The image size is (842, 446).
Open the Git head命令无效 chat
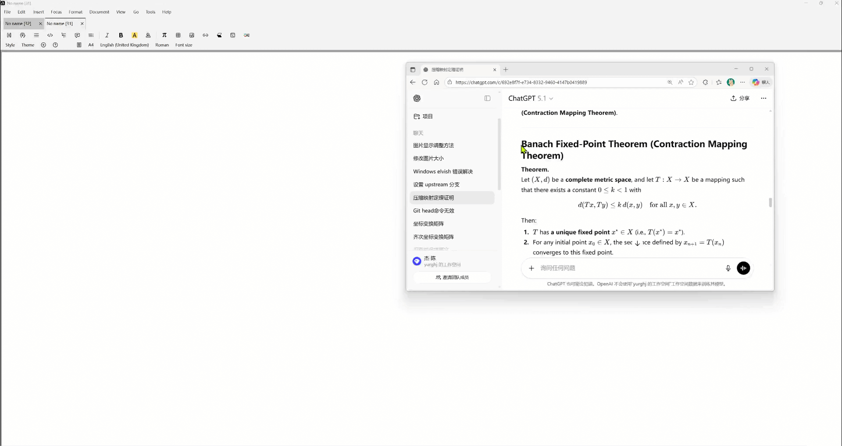[x=434, y=211]
